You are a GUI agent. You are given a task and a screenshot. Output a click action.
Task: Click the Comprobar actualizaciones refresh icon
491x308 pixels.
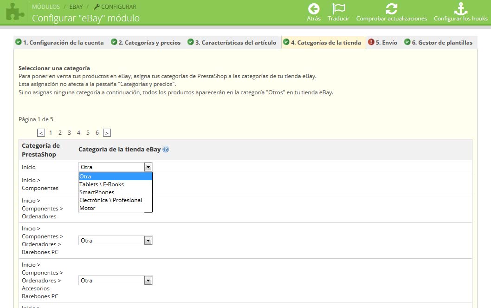(391, 9)
